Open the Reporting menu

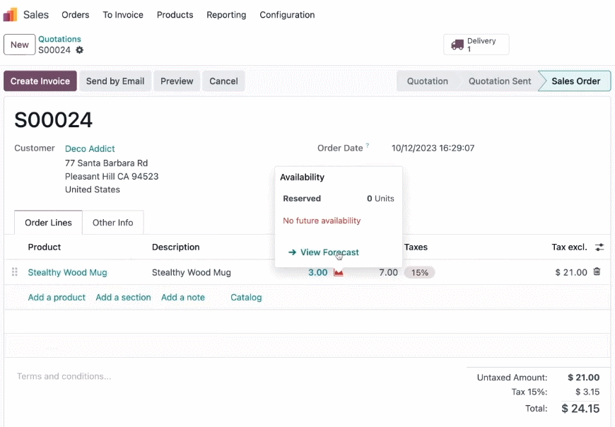click(226, 15)
